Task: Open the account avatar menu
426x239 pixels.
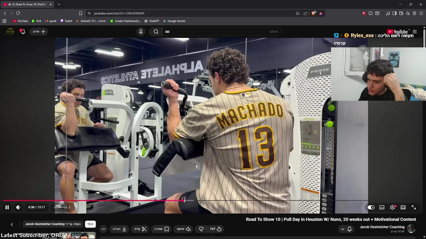Action: click(x=10, y=32)
